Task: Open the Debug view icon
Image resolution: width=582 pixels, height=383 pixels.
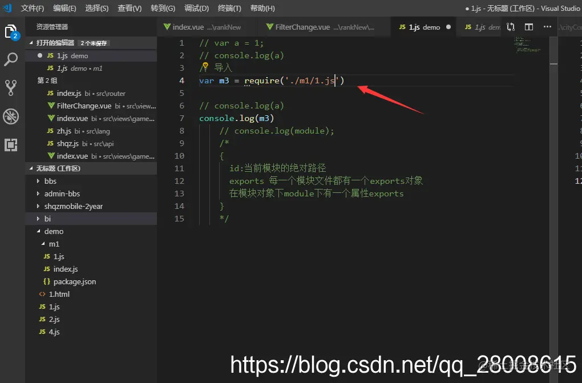Action: click(x=11, y=116)
